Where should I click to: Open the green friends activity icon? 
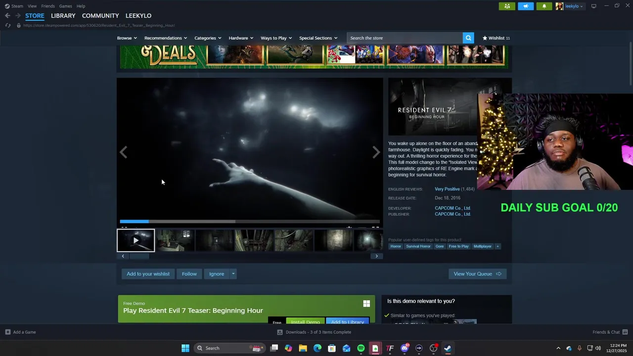tap(507, 6)
